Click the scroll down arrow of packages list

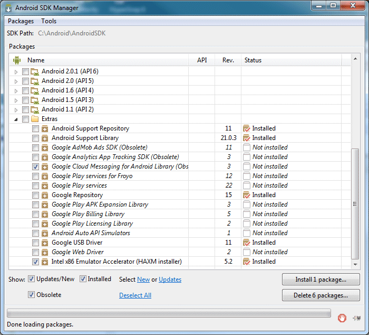[355, 265]
